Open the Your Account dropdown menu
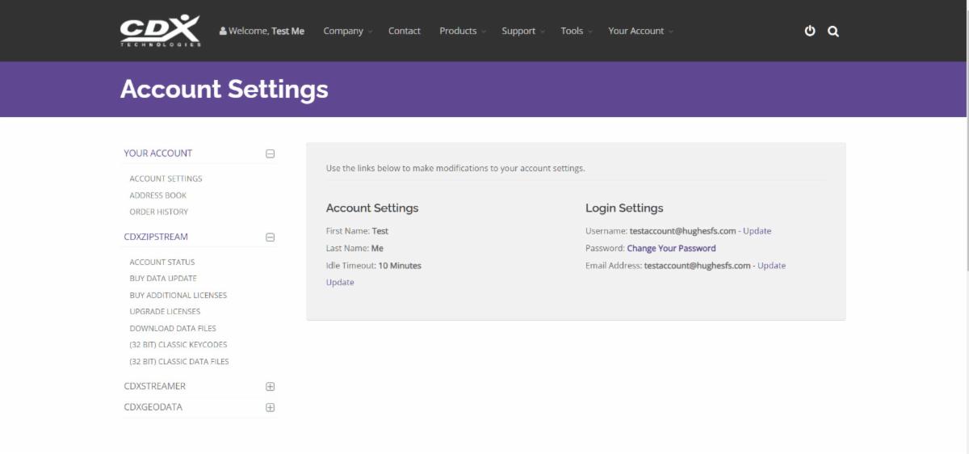This screenshot has height=454, width=969. tap(640, 31)
